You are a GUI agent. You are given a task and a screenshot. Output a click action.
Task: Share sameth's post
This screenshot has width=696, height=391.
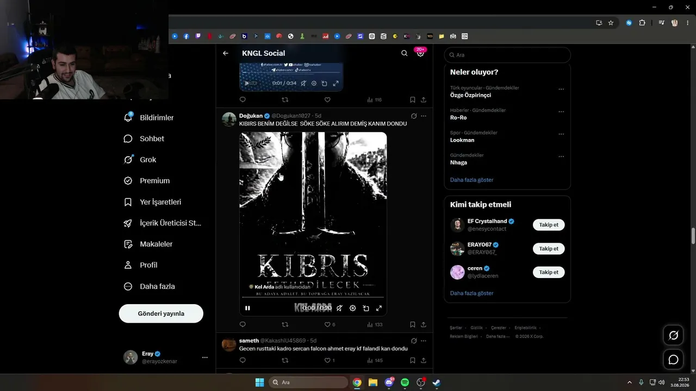coord(424,360)
